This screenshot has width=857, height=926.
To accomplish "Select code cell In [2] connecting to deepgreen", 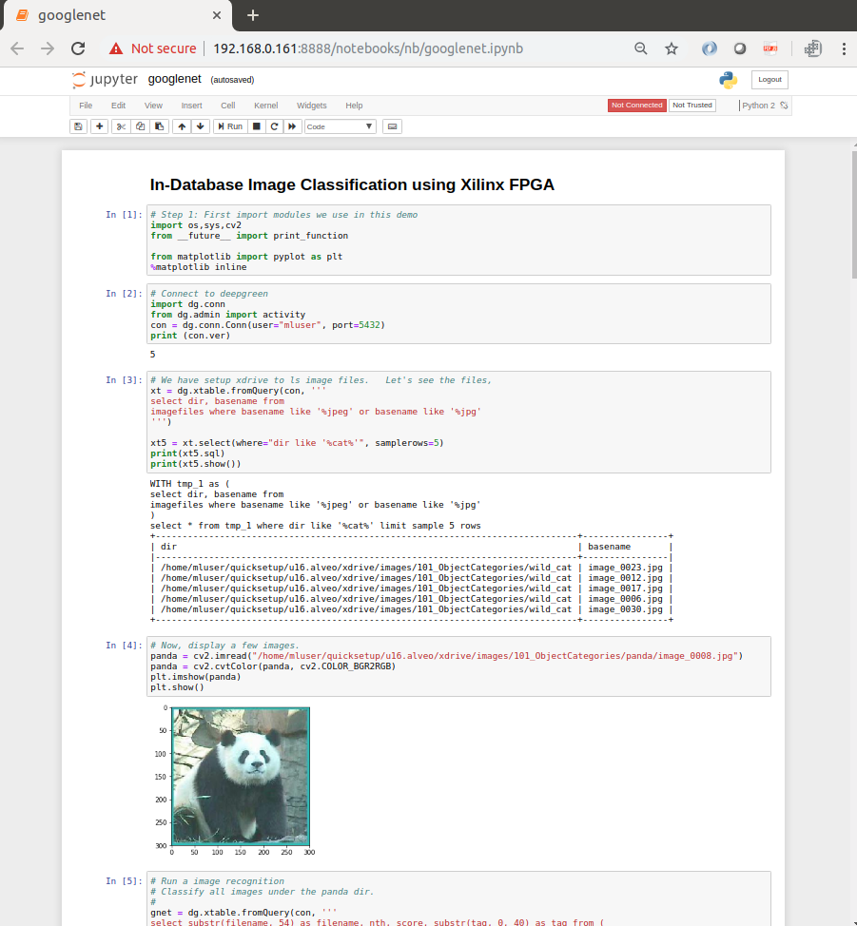I will 458,314.
